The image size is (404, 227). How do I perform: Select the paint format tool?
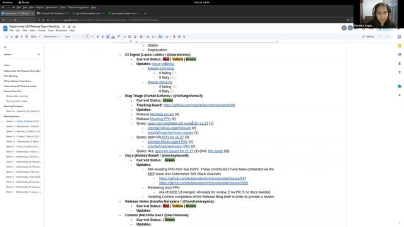point(27,37)
